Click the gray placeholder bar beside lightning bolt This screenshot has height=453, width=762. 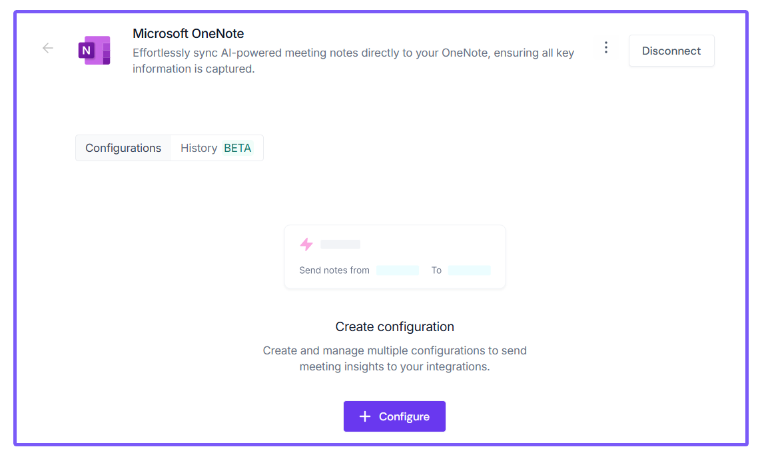tap(340, 244)
